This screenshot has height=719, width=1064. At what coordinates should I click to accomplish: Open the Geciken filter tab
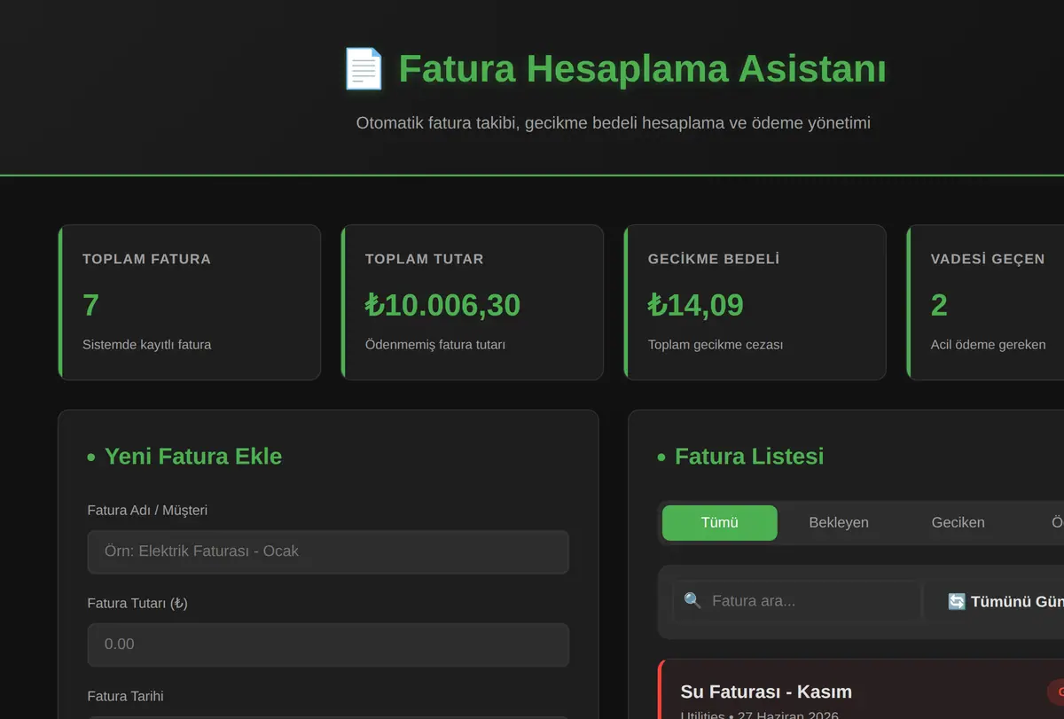[x=958, y=523]
